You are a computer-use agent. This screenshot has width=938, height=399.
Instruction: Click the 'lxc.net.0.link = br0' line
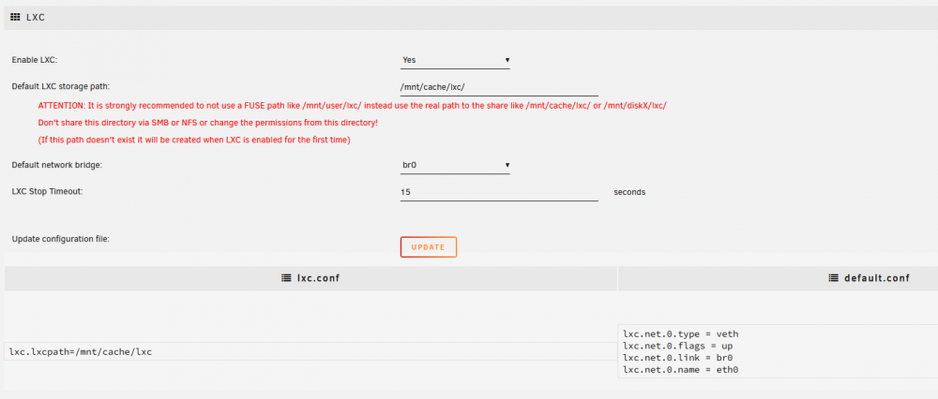678,358
